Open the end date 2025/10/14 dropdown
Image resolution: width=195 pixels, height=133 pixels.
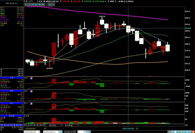tap(58, 132)
